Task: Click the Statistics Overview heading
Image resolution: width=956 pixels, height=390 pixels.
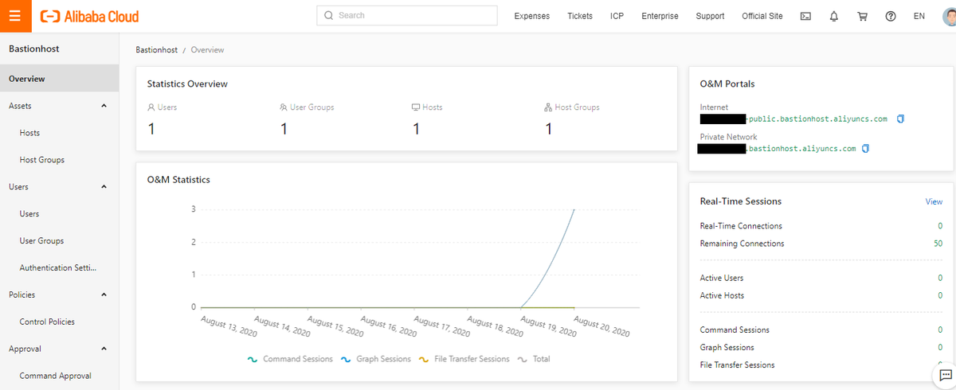Action: [187, 84]
